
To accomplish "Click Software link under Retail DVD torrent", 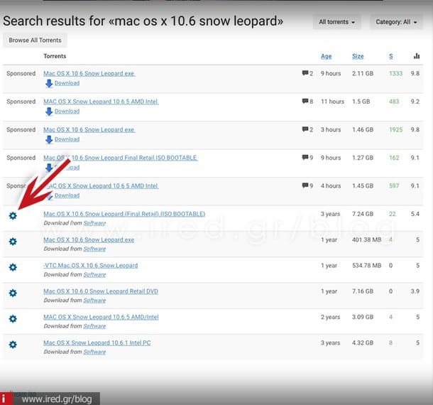I will coord(94,301).
